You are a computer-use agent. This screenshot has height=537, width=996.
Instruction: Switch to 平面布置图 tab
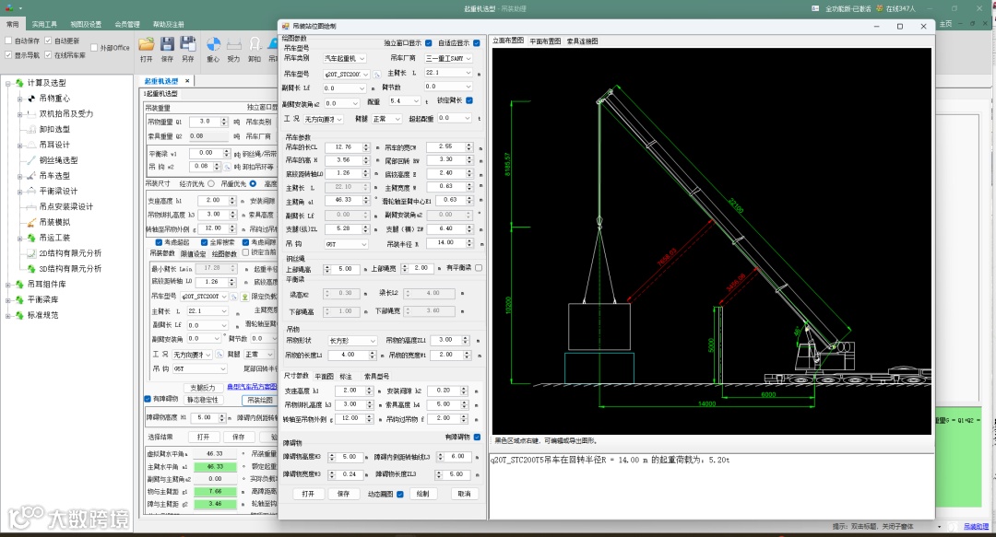[x=545, y=41]
